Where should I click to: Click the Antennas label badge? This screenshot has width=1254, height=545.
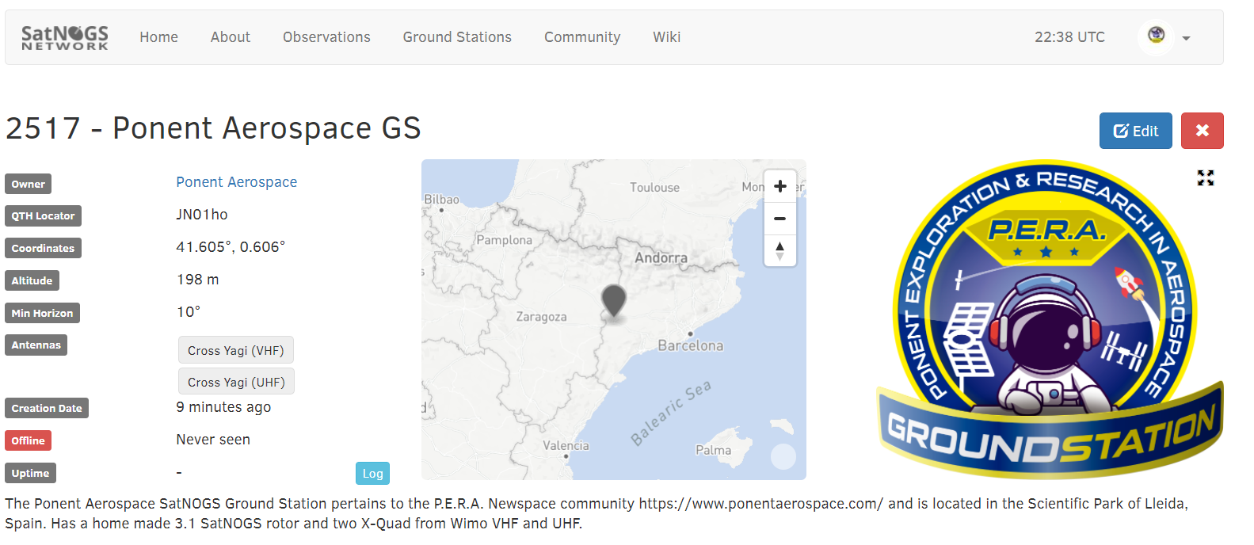tap(36, 345)
